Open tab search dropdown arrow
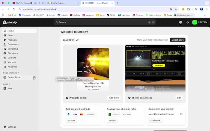 click(x=207, y=3)
